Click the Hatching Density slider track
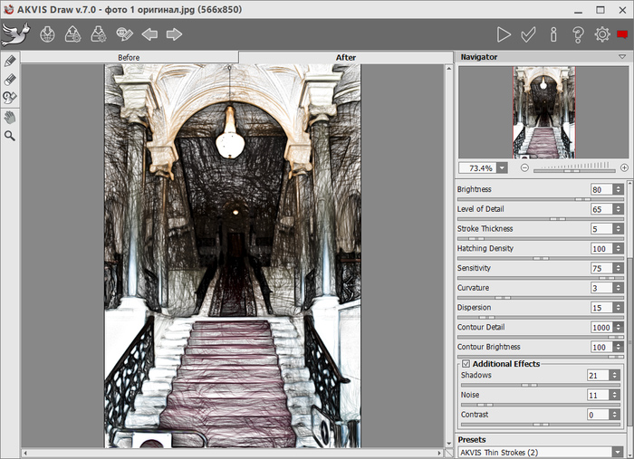Image resolution: width=634 pixels, height=459 pixels. [540, 258]
